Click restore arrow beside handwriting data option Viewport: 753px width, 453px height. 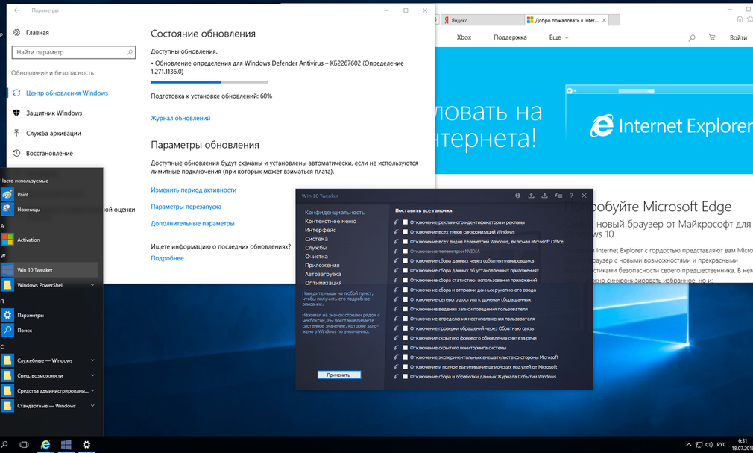click(396, 290)
